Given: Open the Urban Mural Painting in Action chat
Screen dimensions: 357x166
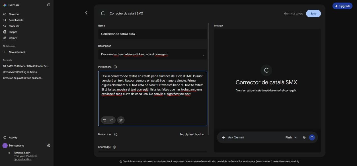Looking at the screenshot, I should pos(20,72).
